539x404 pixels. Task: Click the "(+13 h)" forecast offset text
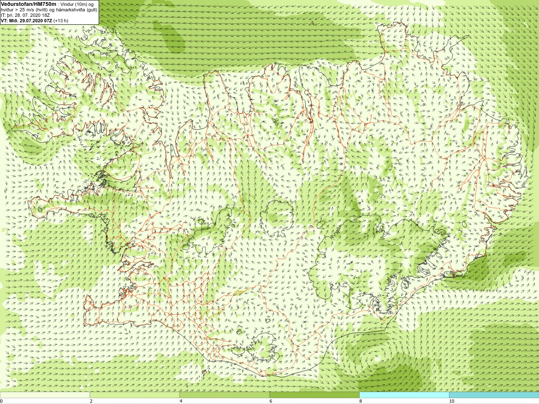[x=61, y=21]
